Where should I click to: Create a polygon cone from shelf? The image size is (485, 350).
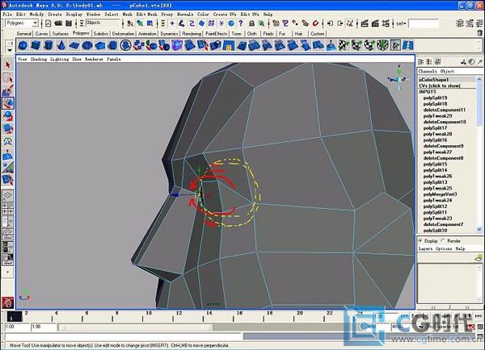(x=61, y=46)
